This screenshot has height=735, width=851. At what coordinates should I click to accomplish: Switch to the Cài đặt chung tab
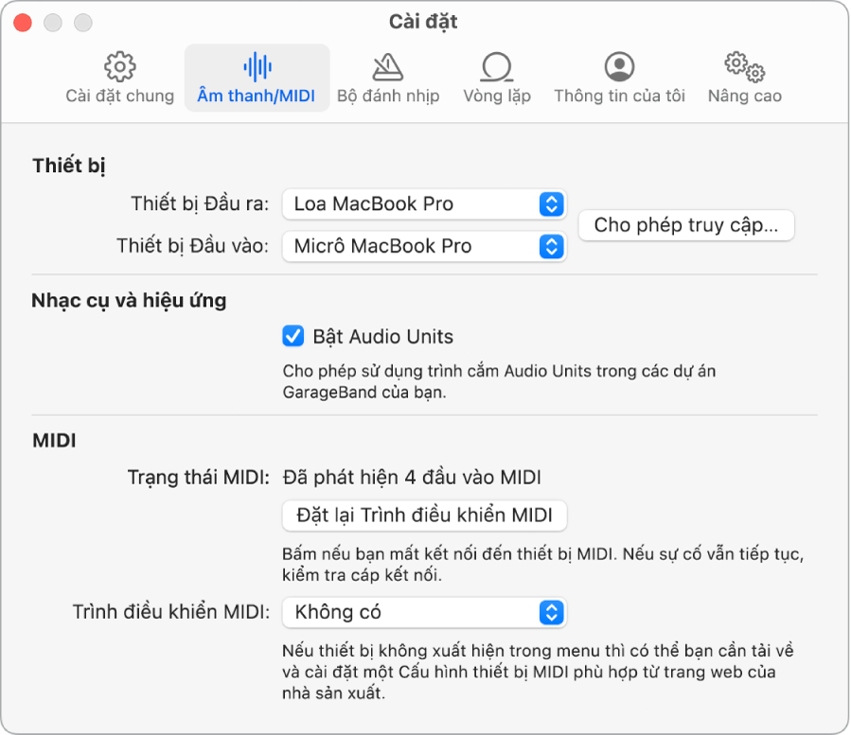click(x=118, y=78)
